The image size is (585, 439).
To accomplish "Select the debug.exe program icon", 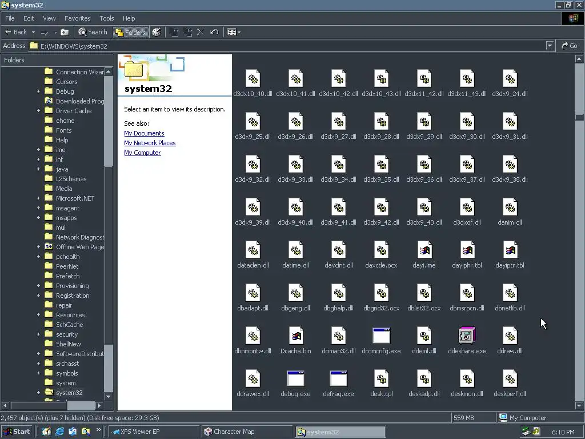I will click(x=296, y=379).
